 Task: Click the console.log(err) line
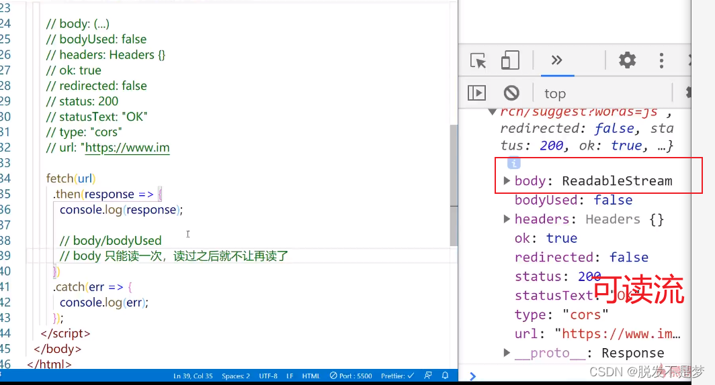[x=104, y=302]
